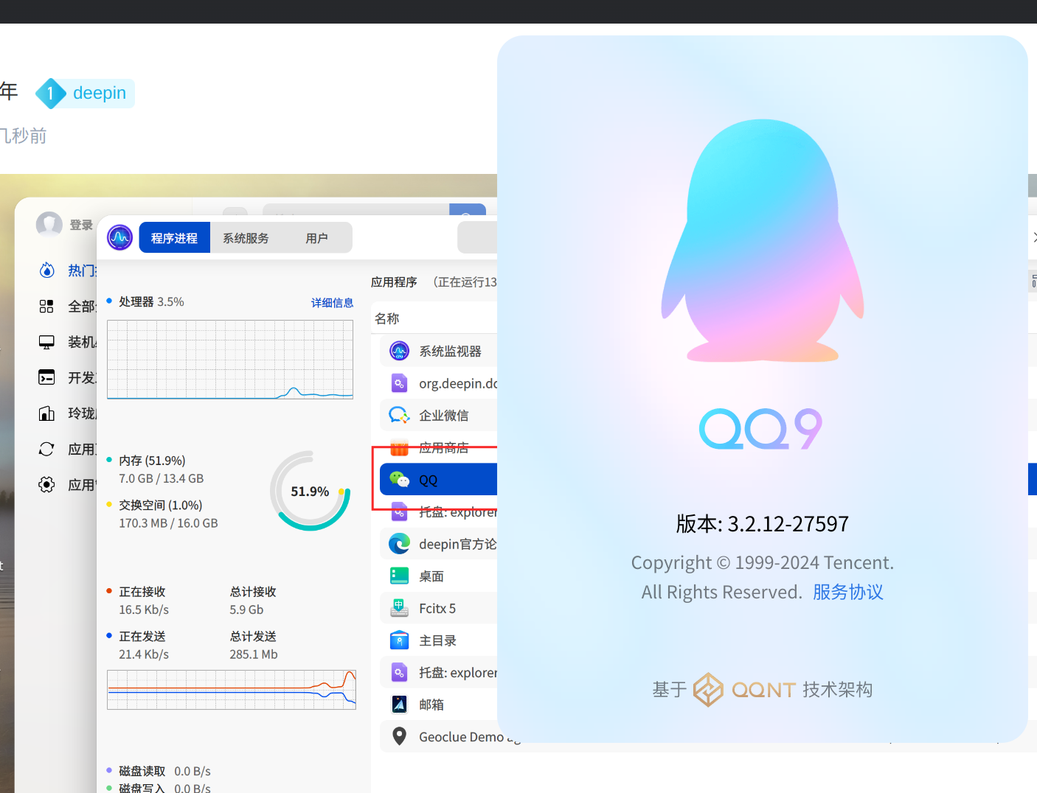
Task: Open the 详细信息 link for CPU
Action: tap(332, 303)
